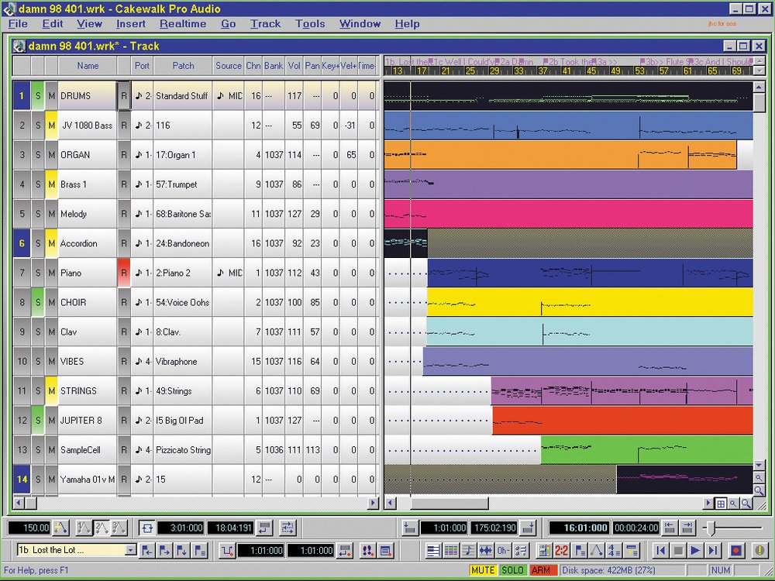
Task: Click the clips pane horizontal scrollbar thumb
Action: click(x=449, y=504)
